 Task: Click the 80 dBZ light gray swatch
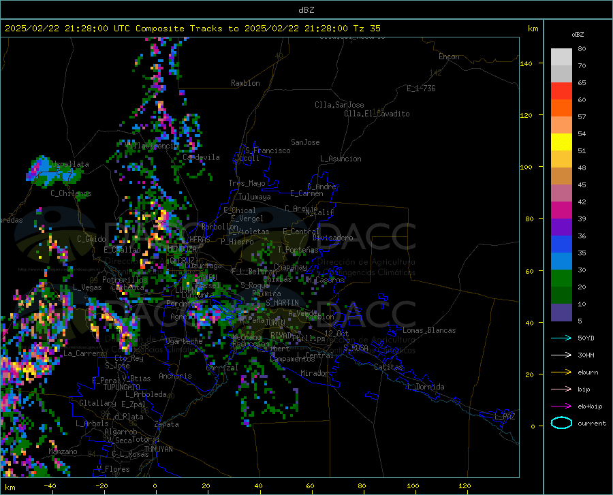click(561, 57)
